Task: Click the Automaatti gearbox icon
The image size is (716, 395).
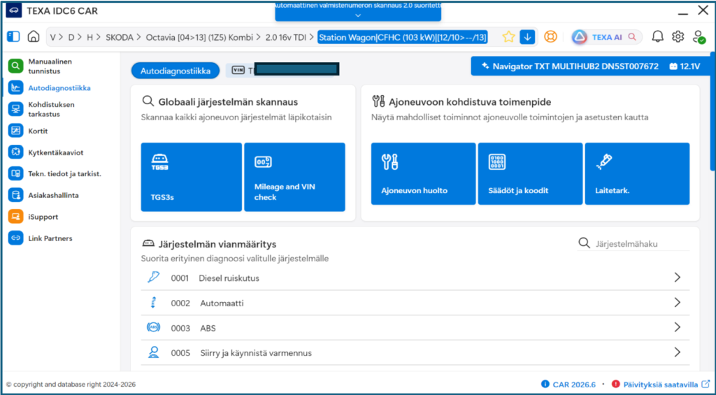Action: (x=153, y=302)
